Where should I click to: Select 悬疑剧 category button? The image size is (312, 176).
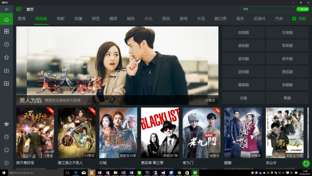tap(287, 85)
